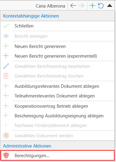Screen dimensions: 116x162
Task: Click the forward arrow icon
Action: pos(81,6)
